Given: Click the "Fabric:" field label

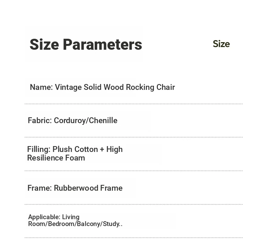Looking at the screenshot, I should tap(39, 121).
